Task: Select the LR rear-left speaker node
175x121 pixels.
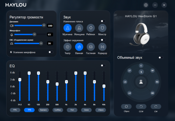Action: pyautogui.click(x=129, y=93)
